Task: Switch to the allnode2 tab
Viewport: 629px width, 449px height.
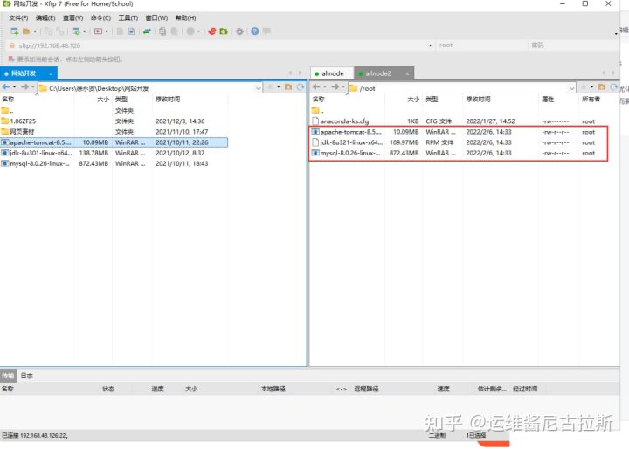Action: coord(378,73)
